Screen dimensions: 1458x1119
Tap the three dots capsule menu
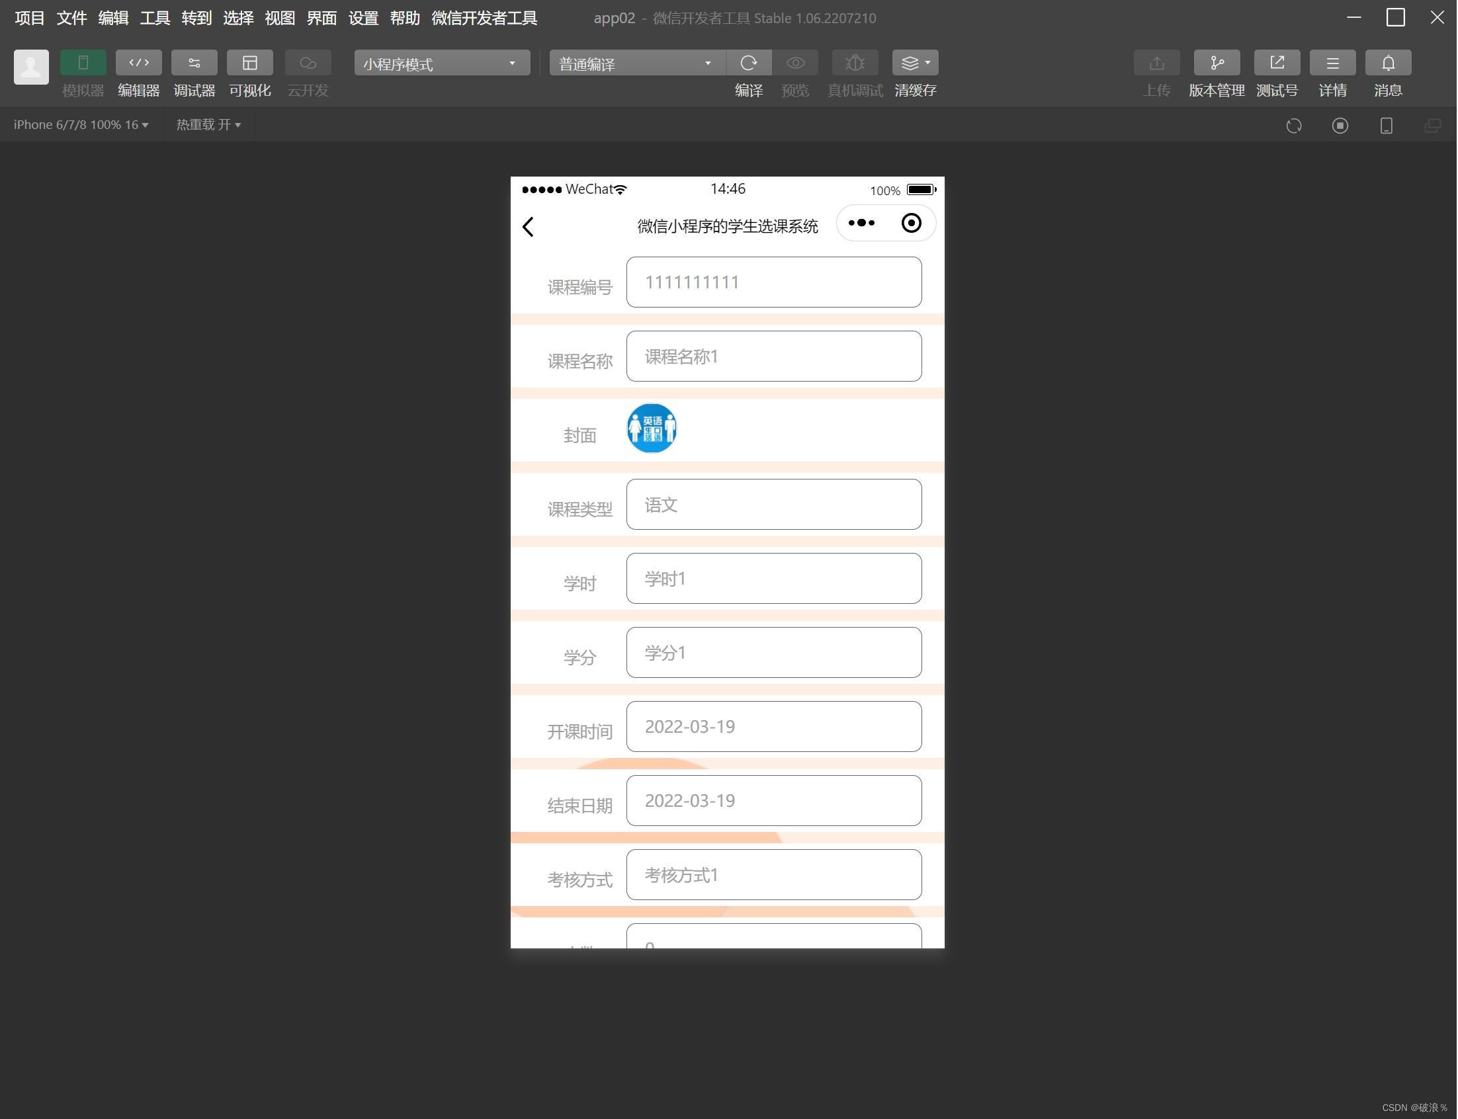pyautogui.click(x=862, y=223)
